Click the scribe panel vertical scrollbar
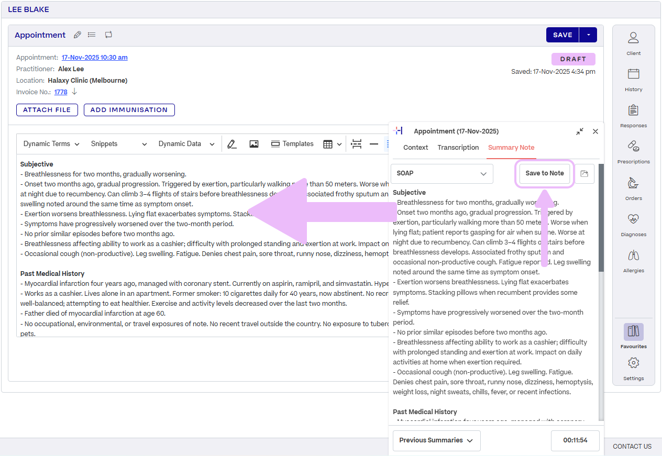 click(601, 217)
